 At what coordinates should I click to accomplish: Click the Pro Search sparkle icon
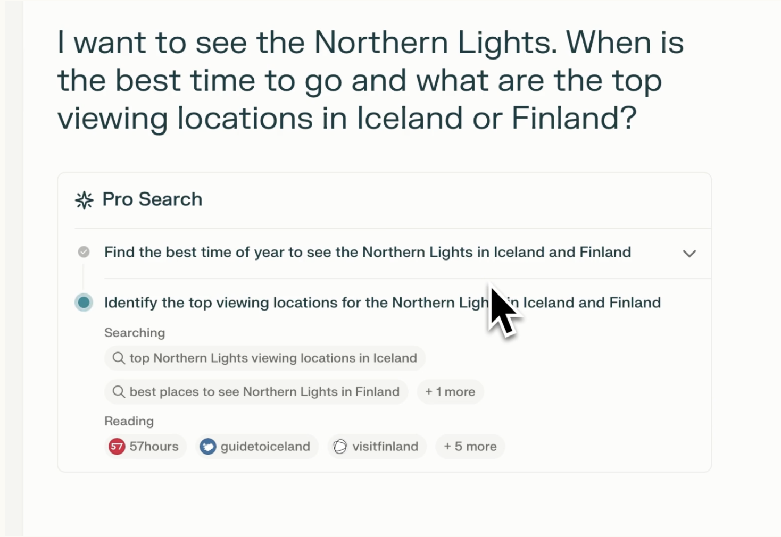(84, 200)
